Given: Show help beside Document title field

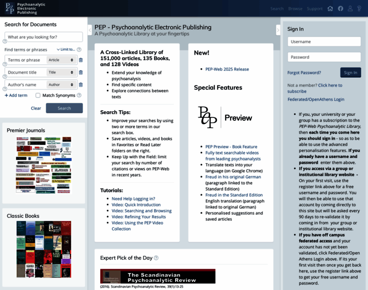Looking at the screenshot, I should [x=5, y=76].
